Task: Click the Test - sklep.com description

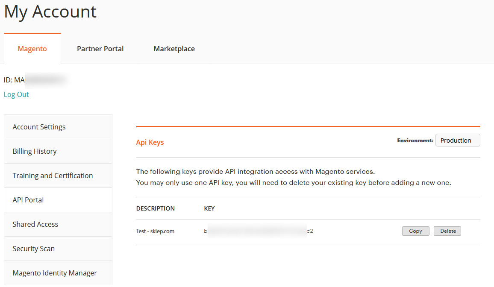Action: [x=155, y=231]
